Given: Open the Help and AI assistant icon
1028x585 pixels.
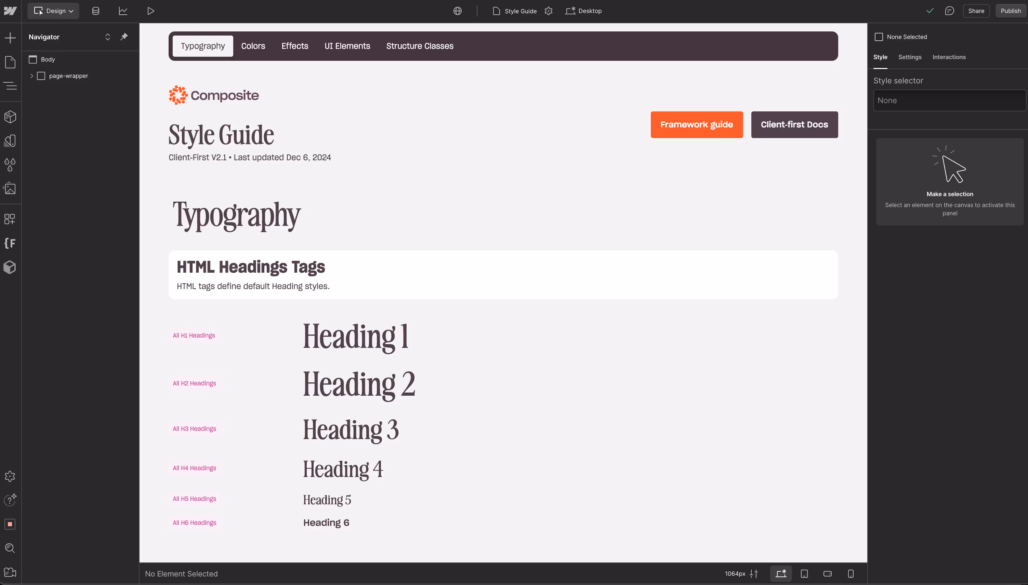Looking at the screenshot, I should [x=10, y=500].
